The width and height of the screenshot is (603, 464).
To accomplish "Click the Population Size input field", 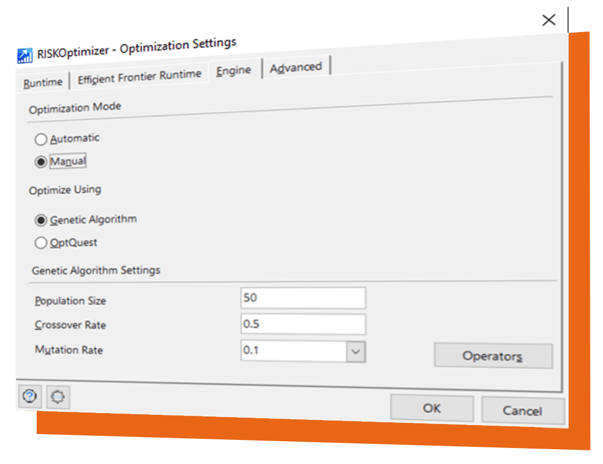I will pyautogui.click(x=303, y=298).
